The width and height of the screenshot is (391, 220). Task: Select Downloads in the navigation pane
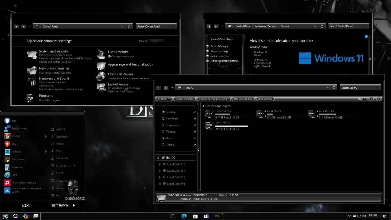pyautogui.click(x=172, y=119)
